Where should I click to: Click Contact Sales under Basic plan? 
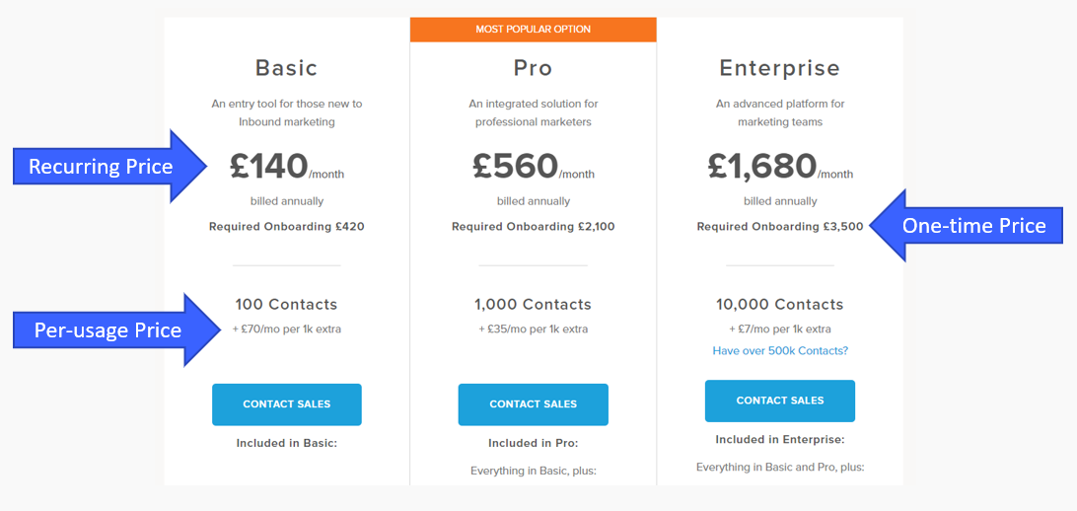[x=286, y=404]
